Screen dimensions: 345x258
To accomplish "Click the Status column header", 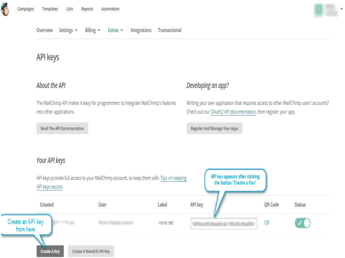I will click(x=300, y=205).
